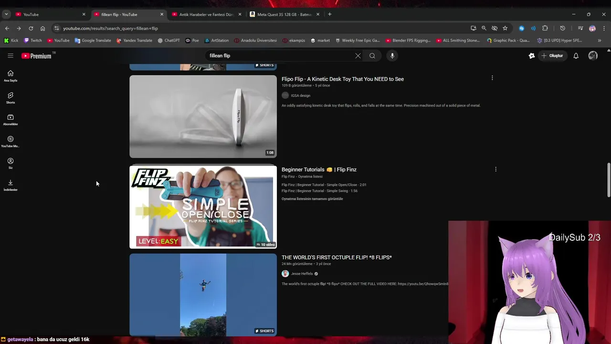Viewport: 611px width, 344px height.
Task: Click Oluştur create button
Action: click(552, 56)
